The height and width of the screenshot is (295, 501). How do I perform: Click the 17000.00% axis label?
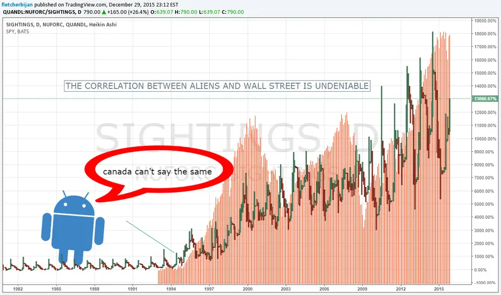485,47
